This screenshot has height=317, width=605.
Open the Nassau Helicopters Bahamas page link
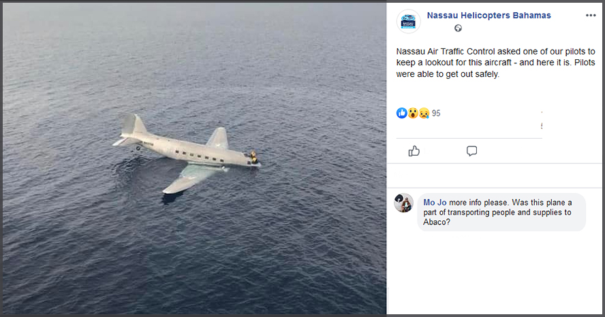pos(488,15)
